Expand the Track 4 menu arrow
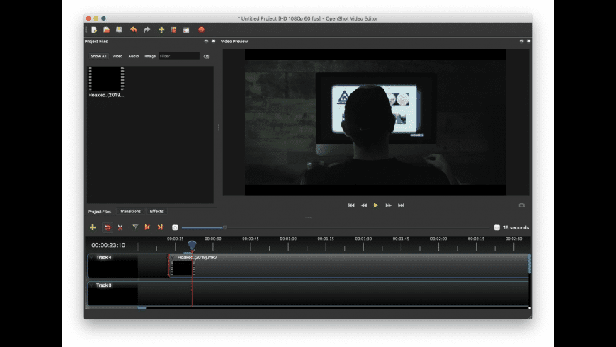This screenshot has height=347, width=616. click(91, 258)
